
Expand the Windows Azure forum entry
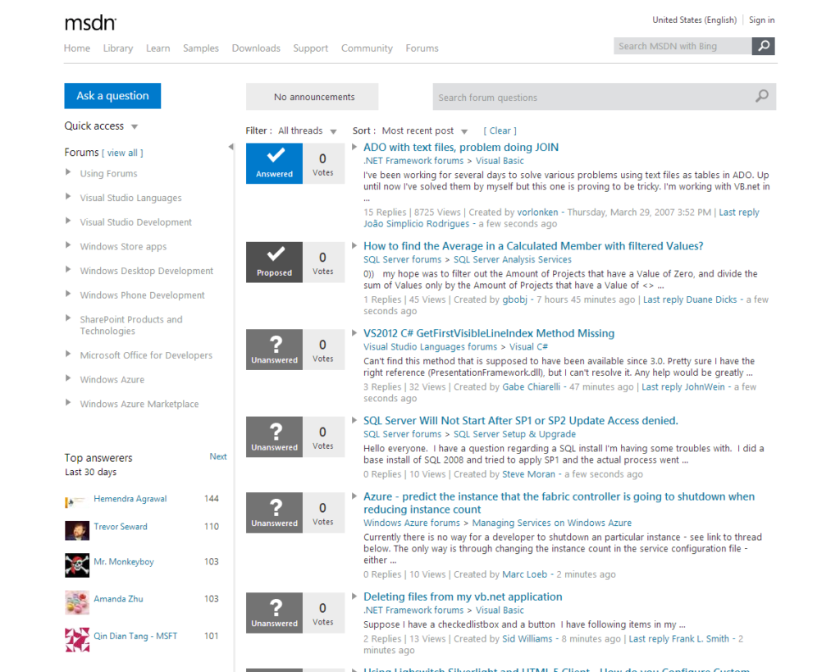click(68, 379)
